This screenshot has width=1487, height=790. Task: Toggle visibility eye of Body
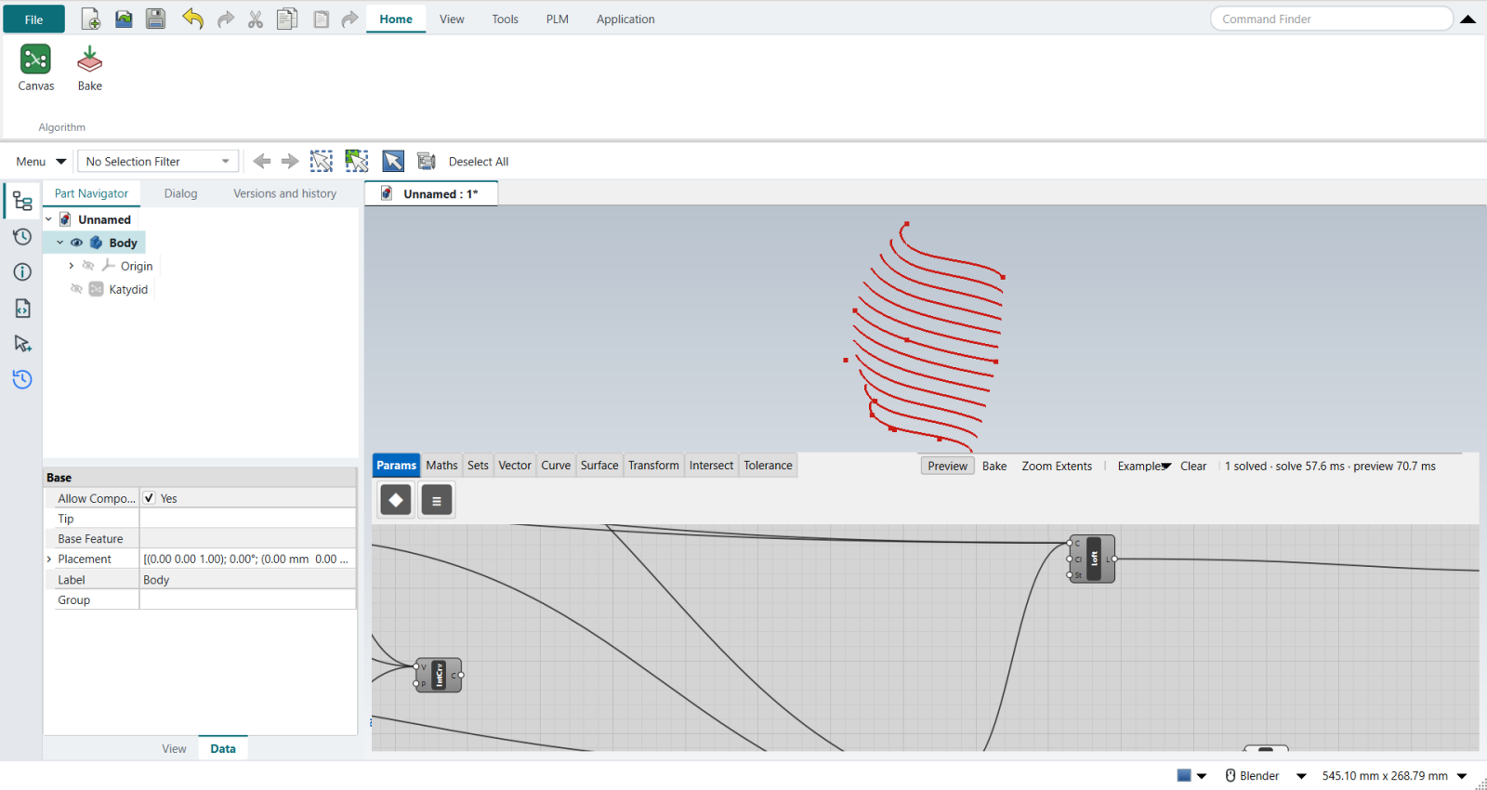click(77, 243)
